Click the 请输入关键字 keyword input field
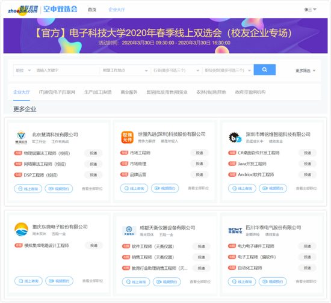 (66, 70)
